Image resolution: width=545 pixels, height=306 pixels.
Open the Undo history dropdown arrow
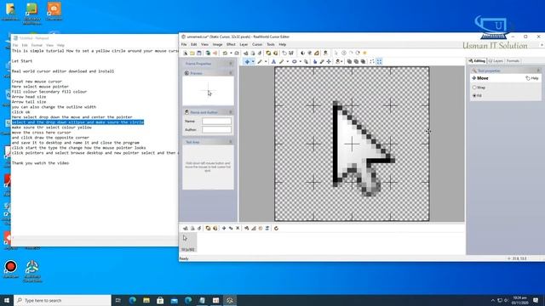[231, 53]
